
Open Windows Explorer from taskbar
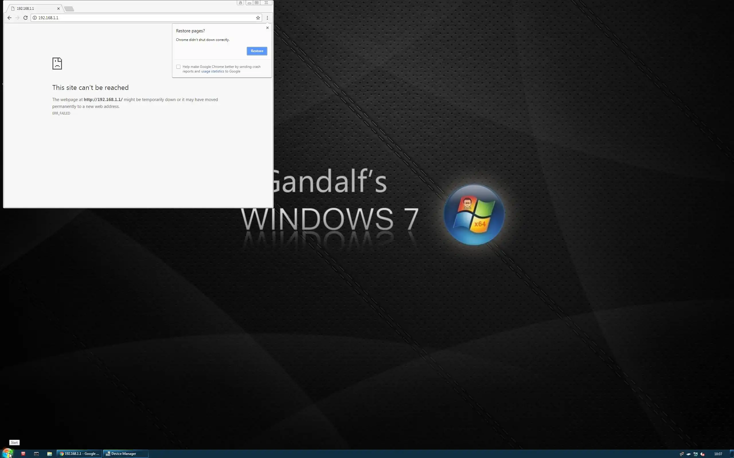pyautogui.click(x=49, y=454)
